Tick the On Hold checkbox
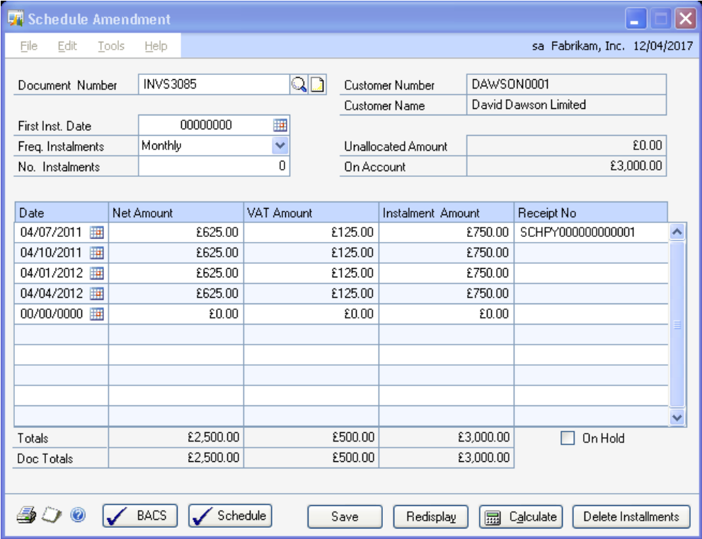Screen dimensions: 702x539 (x=567, y=439)
